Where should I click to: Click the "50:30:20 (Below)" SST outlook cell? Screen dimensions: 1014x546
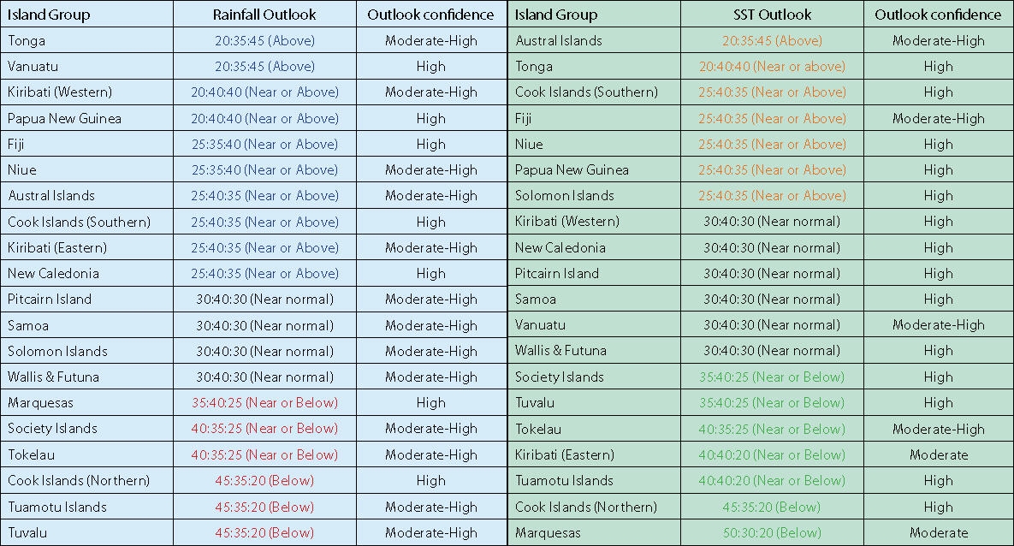coord(772,532)
